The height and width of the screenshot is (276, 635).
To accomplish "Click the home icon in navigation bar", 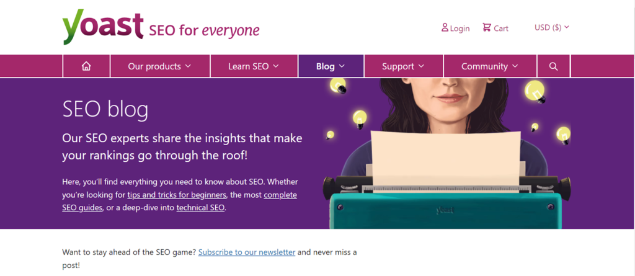I will 86,66.
